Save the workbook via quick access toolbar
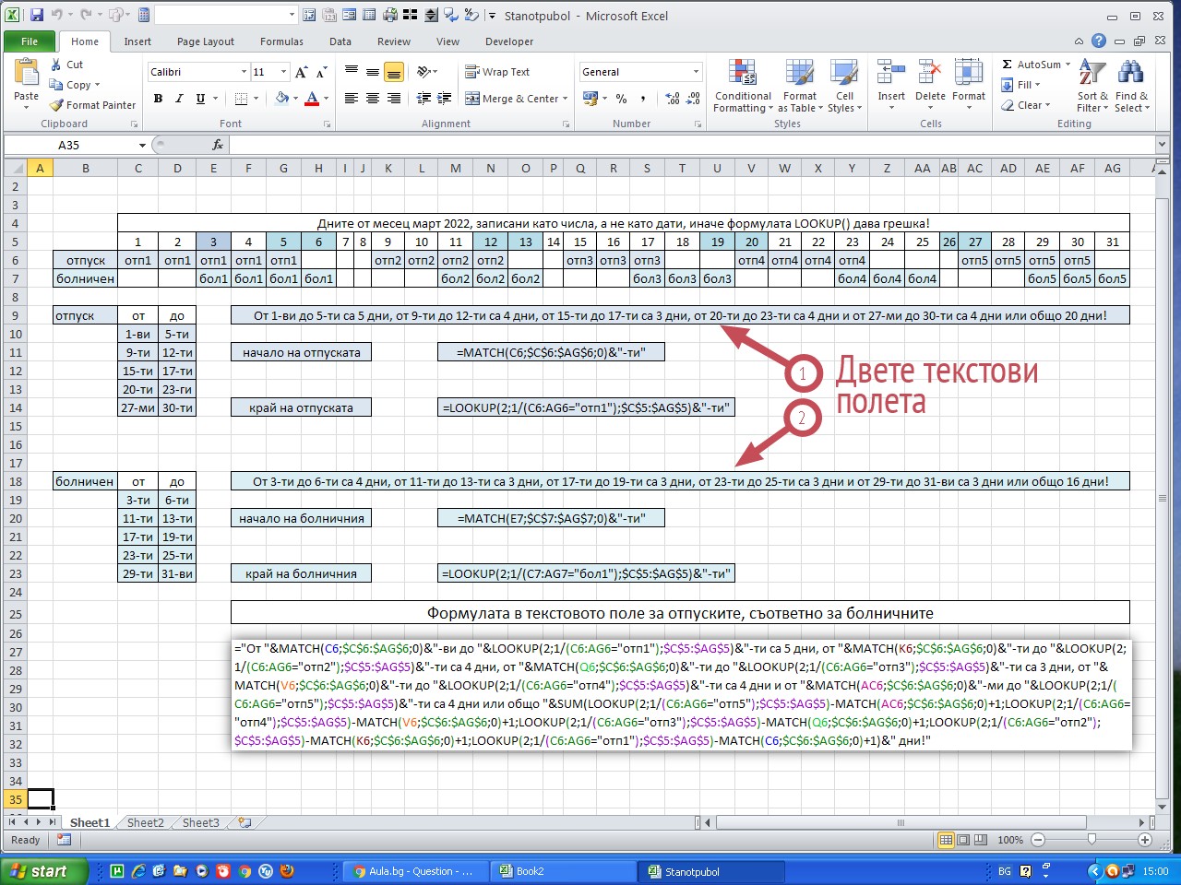The image size is (1181, 885). 37,15
